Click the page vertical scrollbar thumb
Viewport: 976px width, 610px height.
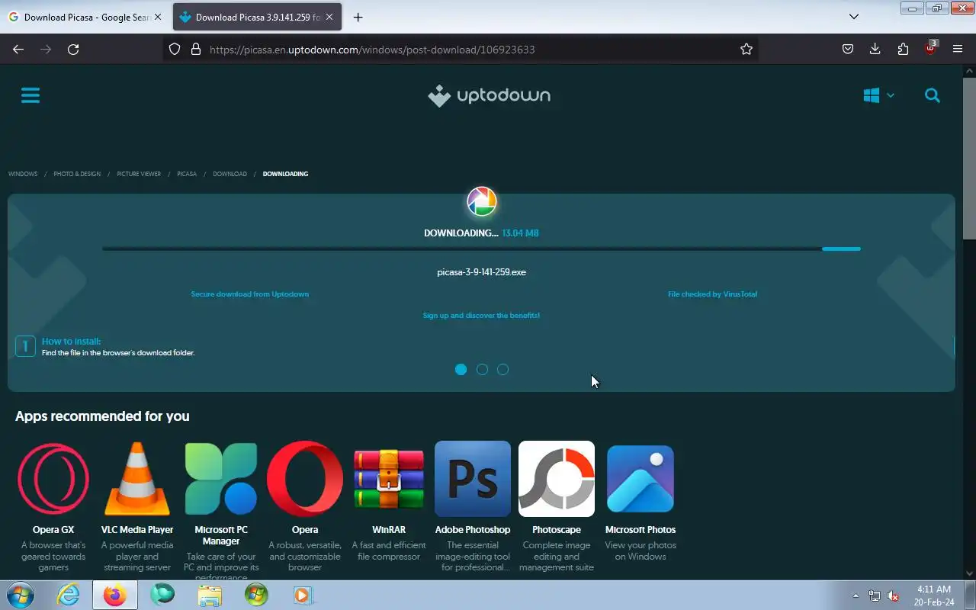pos(969,160)
